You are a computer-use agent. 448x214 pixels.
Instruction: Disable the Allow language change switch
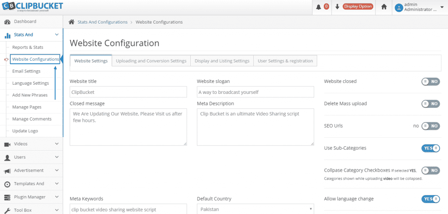[x=430, y=199]
